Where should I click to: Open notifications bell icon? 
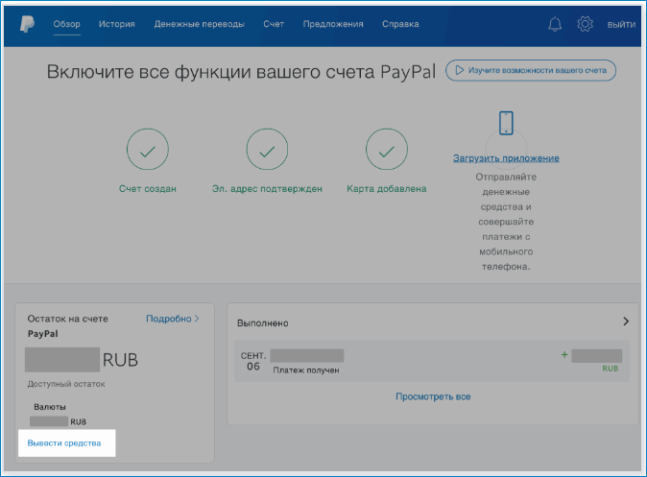click(x=555, y=24)
